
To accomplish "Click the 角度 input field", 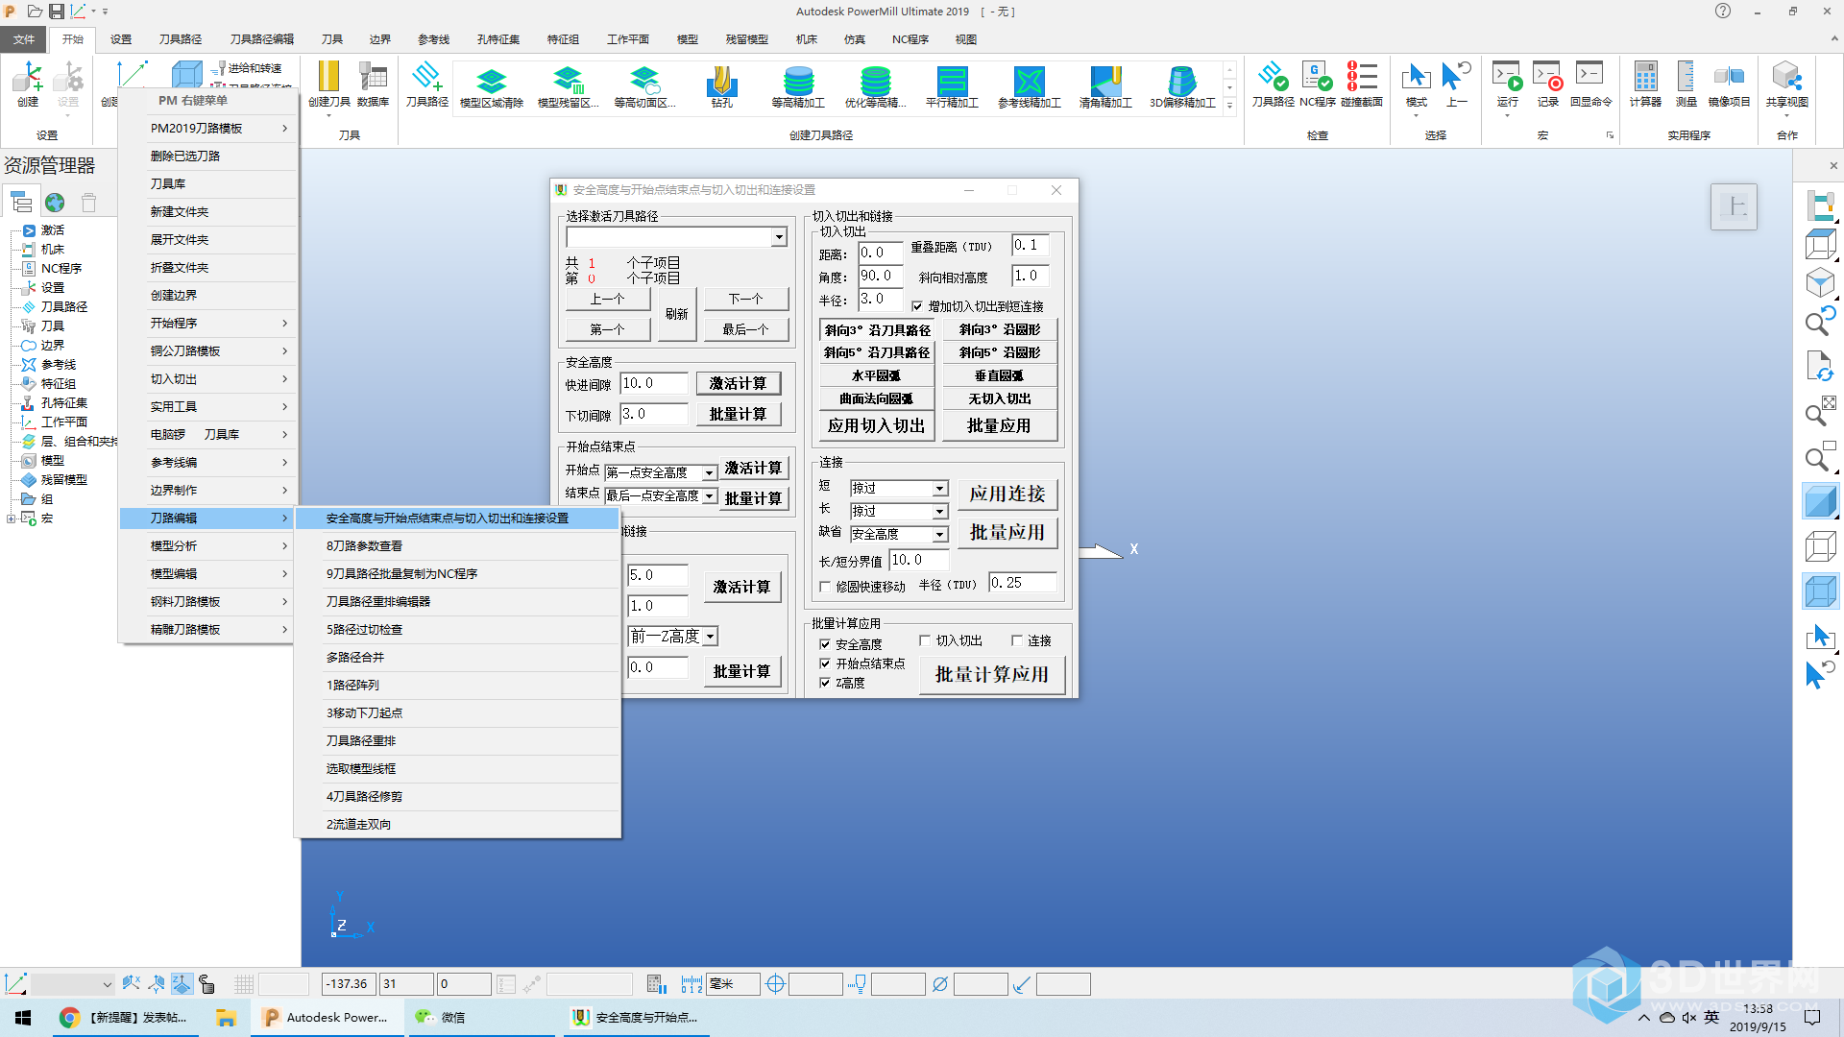I will click(x=881, y=276).
